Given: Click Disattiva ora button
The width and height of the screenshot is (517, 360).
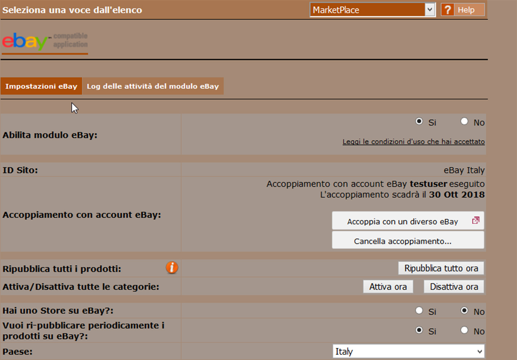Looking at the screenshot, I should point(454,287).
